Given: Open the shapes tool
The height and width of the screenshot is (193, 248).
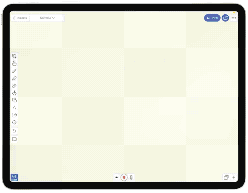Looking at the screenshot, I should click(x=14, y=100).
